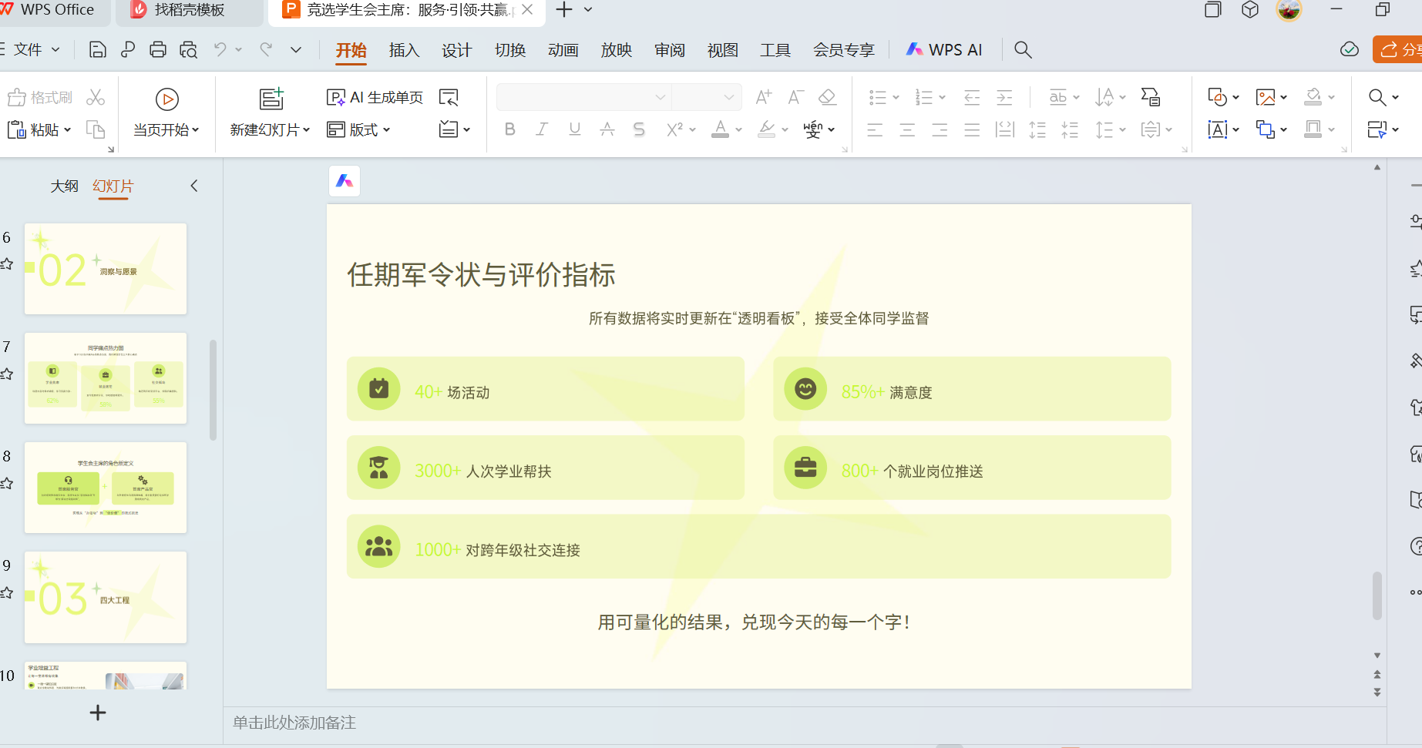Toggle underline formatting
This screenshot has width=1422, height=748.
(574, 129)
